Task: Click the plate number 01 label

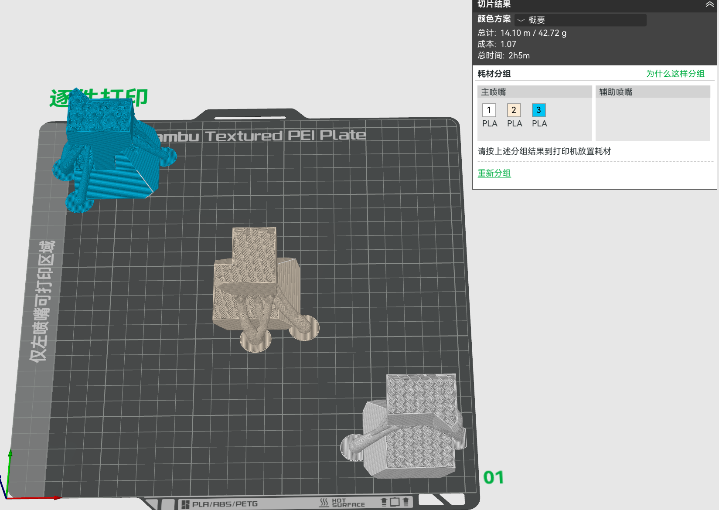Action: pyautogui.click(x=494, y=478)
